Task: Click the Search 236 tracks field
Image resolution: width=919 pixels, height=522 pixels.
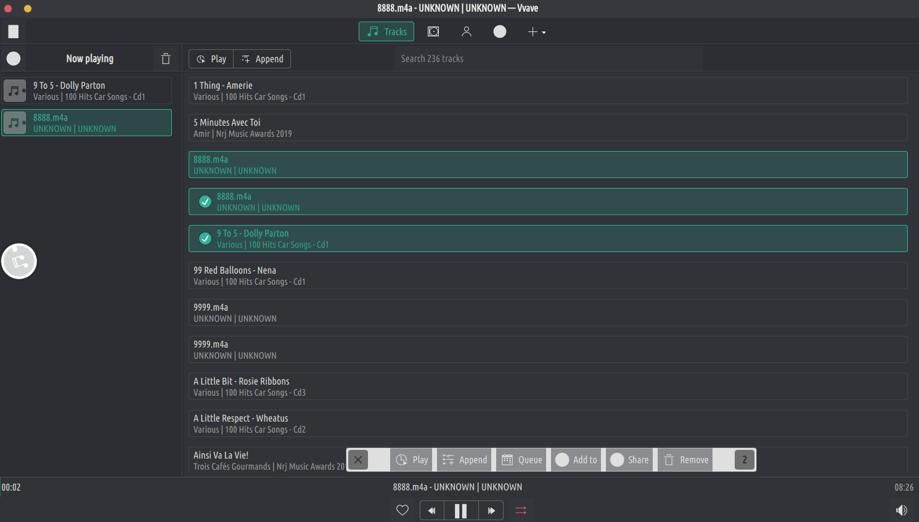Action: click(x=549, y=59)
